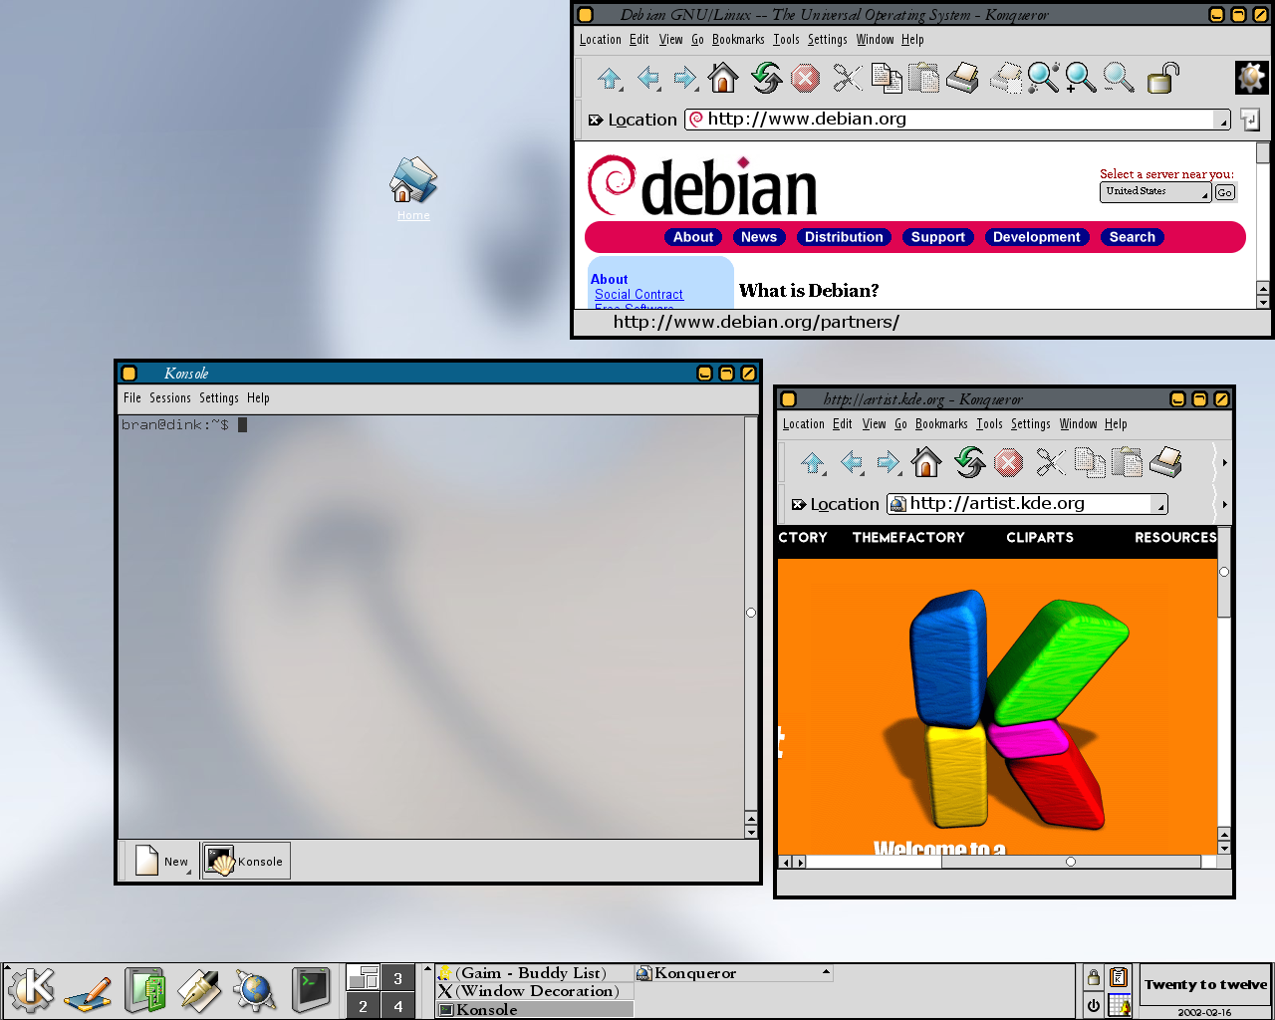1275x1020 pixels.
Task: Reload the Debian page in Konqueror
Action: pos(766,78)
